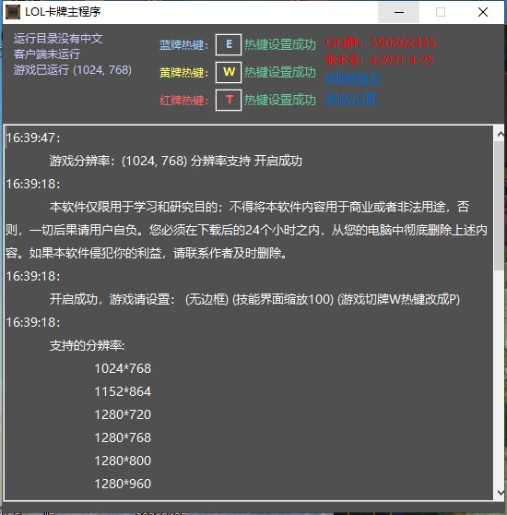507x515 pixels.
Task: Click the 开启成功，游戏请设置 log line
Action: click(x=254, y=299)
